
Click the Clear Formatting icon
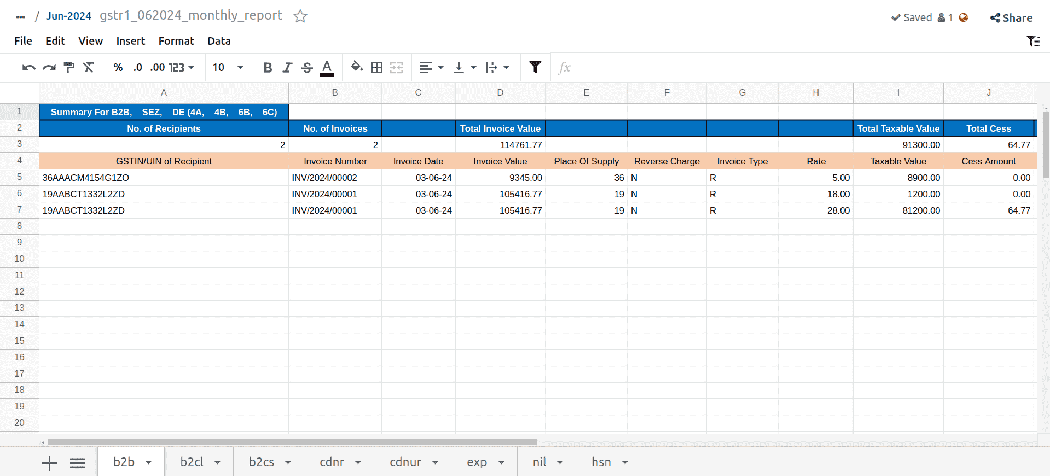89,68
